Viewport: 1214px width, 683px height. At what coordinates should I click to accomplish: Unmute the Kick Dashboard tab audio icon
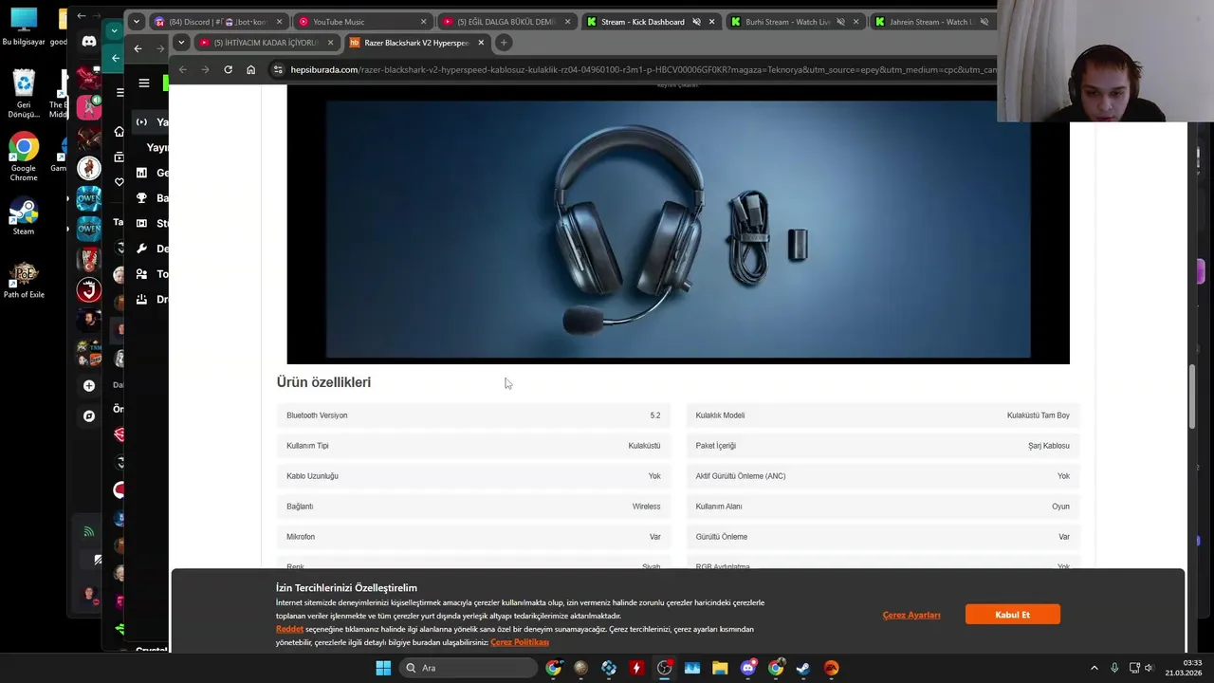[696, 22]
